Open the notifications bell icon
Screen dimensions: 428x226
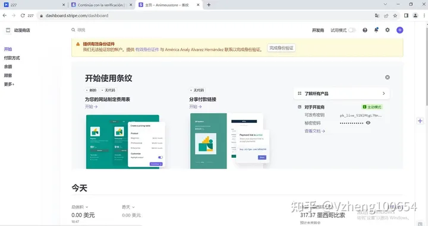(376, 30)
